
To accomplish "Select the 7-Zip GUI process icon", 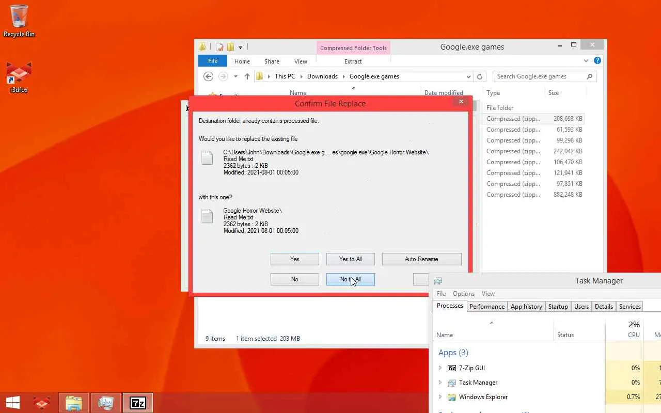I will (452, 368).
